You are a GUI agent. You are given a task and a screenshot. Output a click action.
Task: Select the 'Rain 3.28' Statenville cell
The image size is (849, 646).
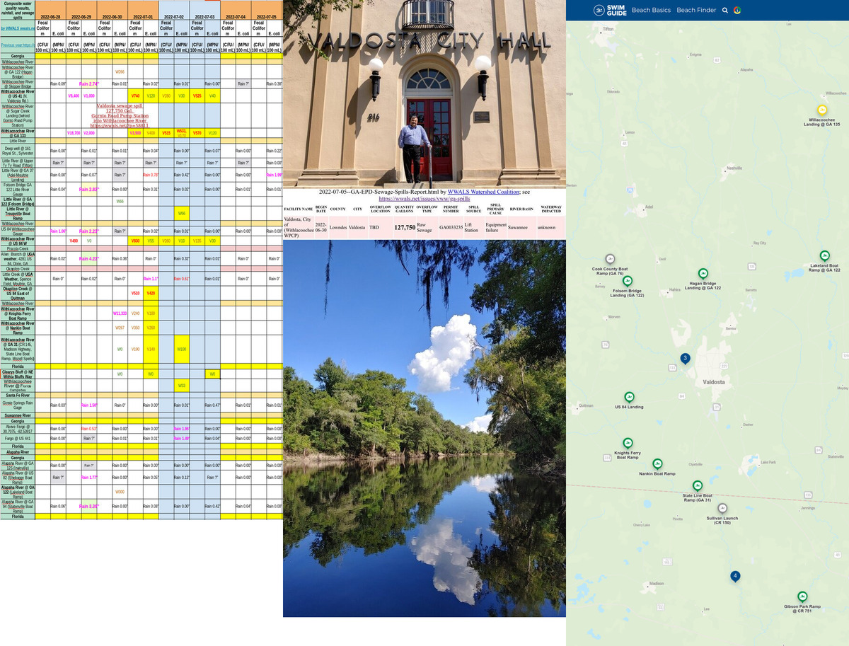click(88, 507)
